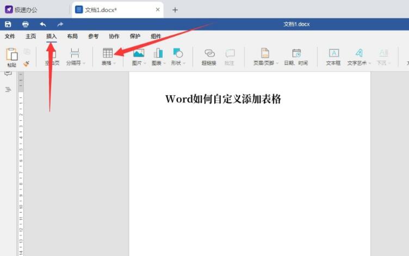Expand the 图片 dropdown arrow

coord(145,64)
